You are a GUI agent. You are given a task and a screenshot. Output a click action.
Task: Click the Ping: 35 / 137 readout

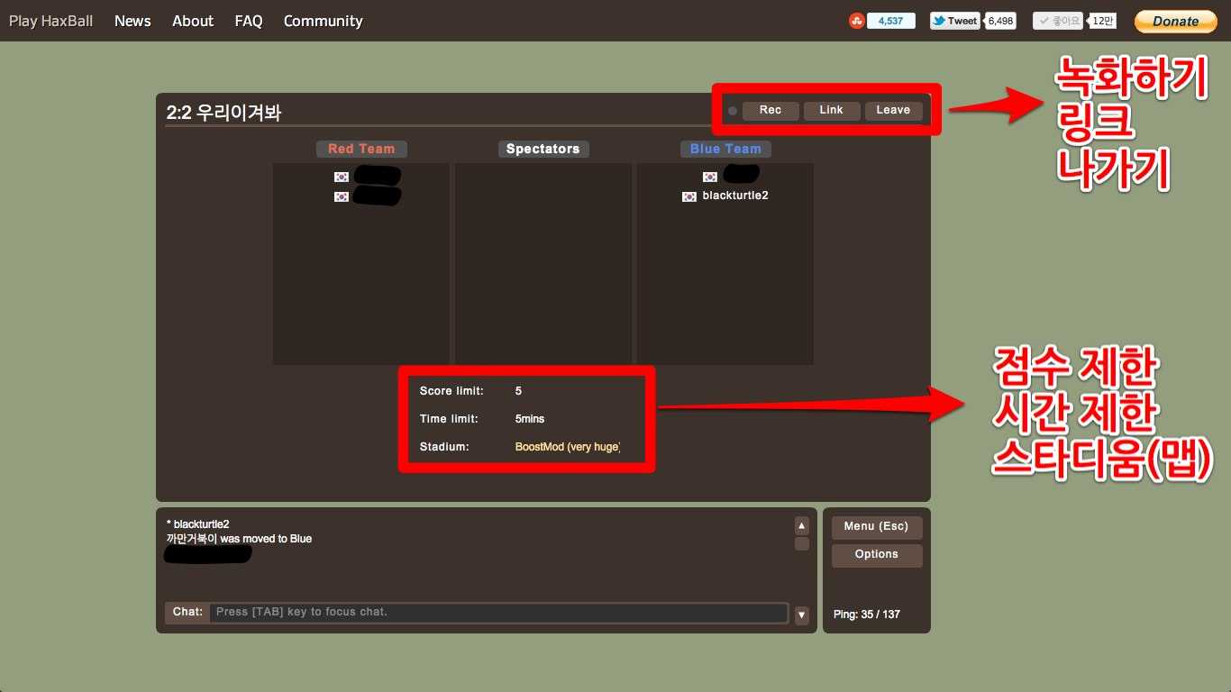(x=867, y=615)
